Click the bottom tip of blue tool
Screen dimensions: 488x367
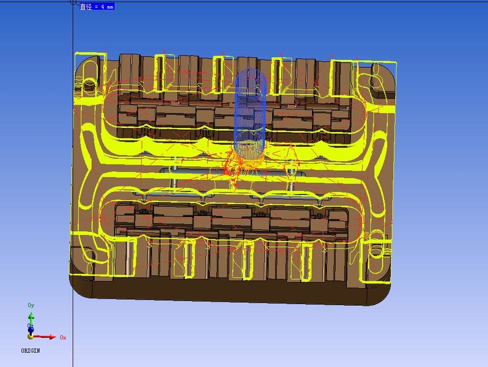[x=251, y=155]
